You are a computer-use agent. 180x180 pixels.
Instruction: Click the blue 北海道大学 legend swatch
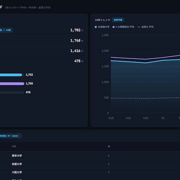click(96, 27)
